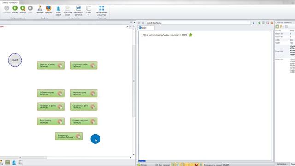Select the innerHtml property row
This screenshot has width=295, height=166.
(285, 51)
